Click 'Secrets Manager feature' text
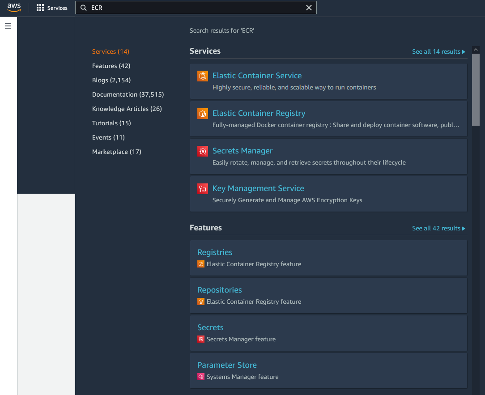The width and height of the screenshot is (485, 395). point(241,339)
